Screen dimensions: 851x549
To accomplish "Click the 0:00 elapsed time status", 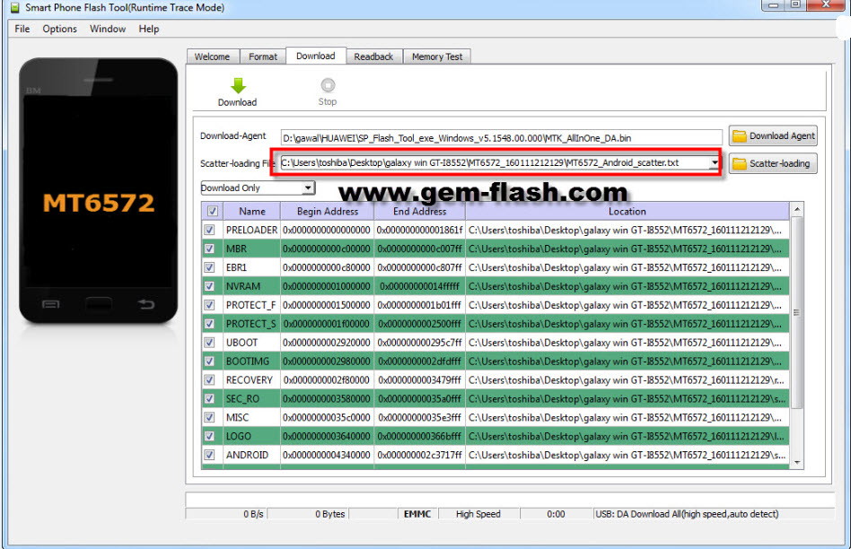I will (556, 514).
